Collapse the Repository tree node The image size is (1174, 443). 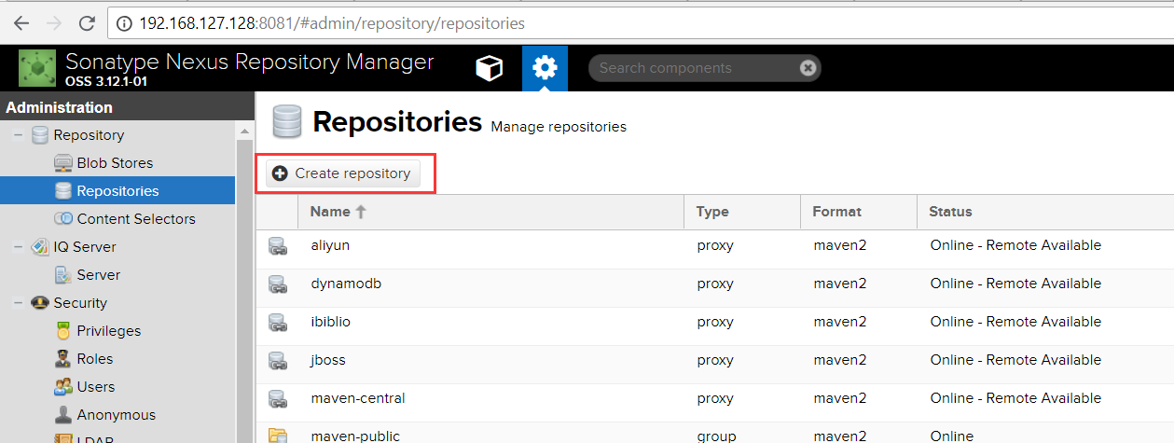pos(18,135)
